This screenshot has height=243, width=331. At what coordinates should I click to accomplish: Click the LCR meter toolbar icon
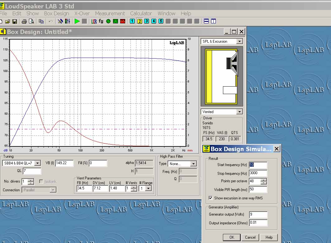pyautogui.click(x=94, y=21)
